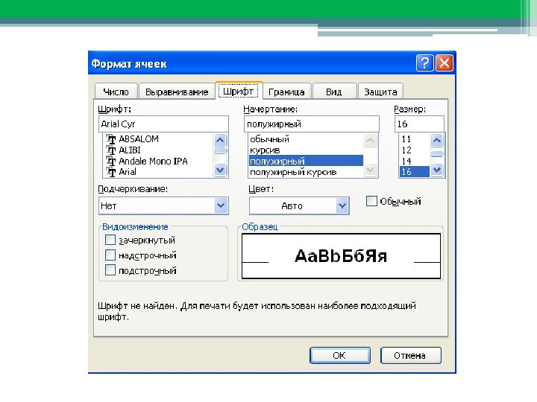Select the Шрифт tab
The height and width of the screenshot is (402, 537).
(x=239, y=91)
